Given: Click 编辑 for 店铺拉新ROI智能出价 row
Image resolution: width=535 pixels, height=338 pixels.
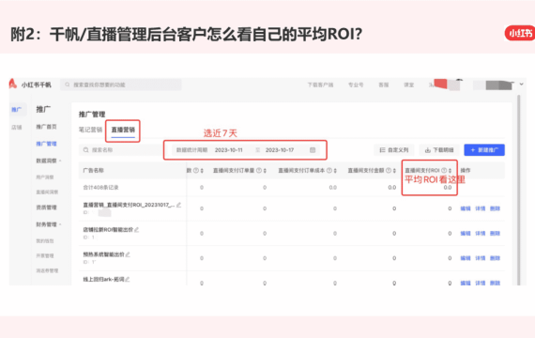Looking at the screenshot, I should tap(466, 234).
